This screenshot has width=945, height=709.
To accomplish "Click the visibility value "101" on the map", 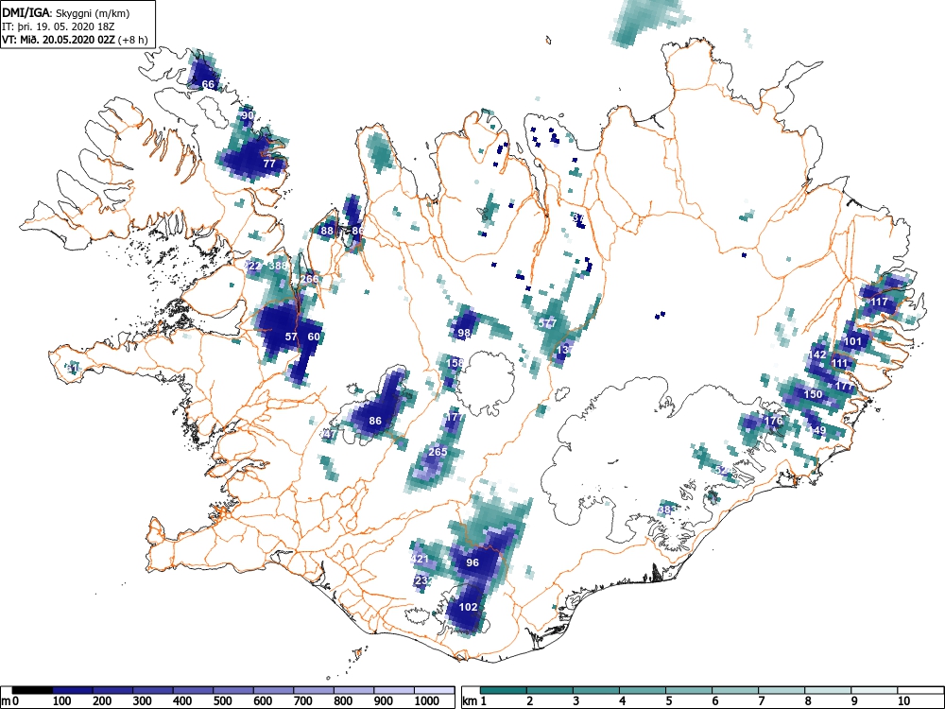I will click(852, 341).
